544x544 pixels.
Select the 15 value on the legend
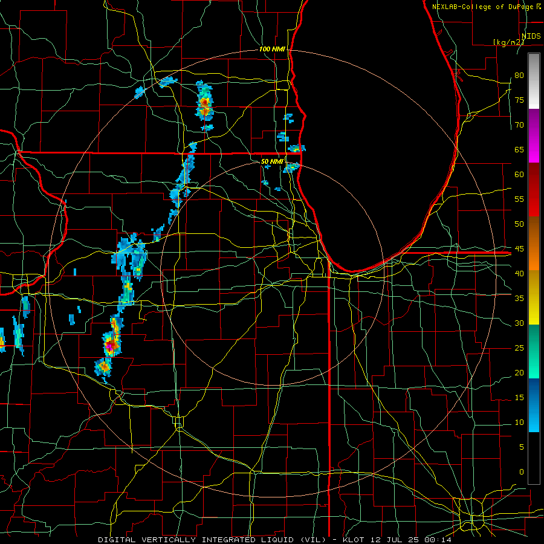tap(519, 397)
